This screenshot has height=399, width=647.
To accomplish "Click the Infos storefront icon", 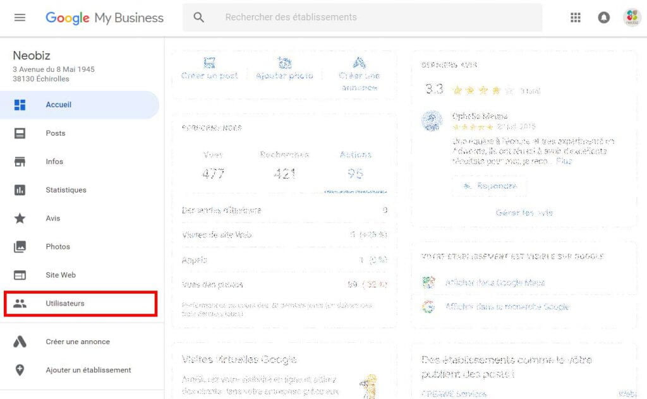I will pos(20,162).
